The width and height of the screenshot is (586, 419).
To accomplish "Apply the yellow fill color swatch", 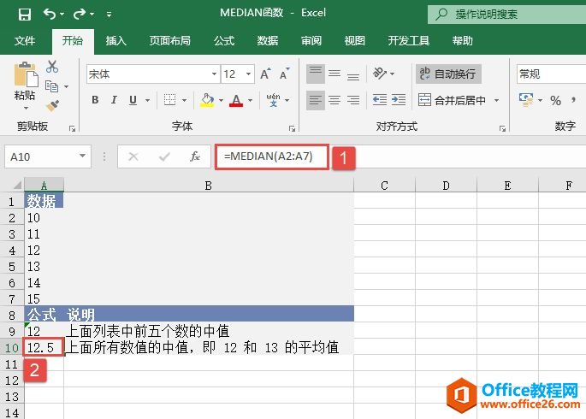I will 207,100.
